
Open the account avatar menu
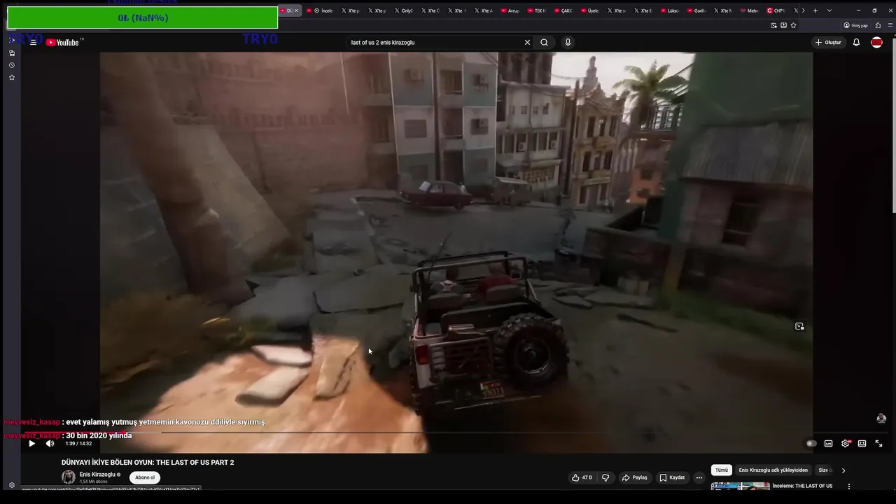point(876,43)
